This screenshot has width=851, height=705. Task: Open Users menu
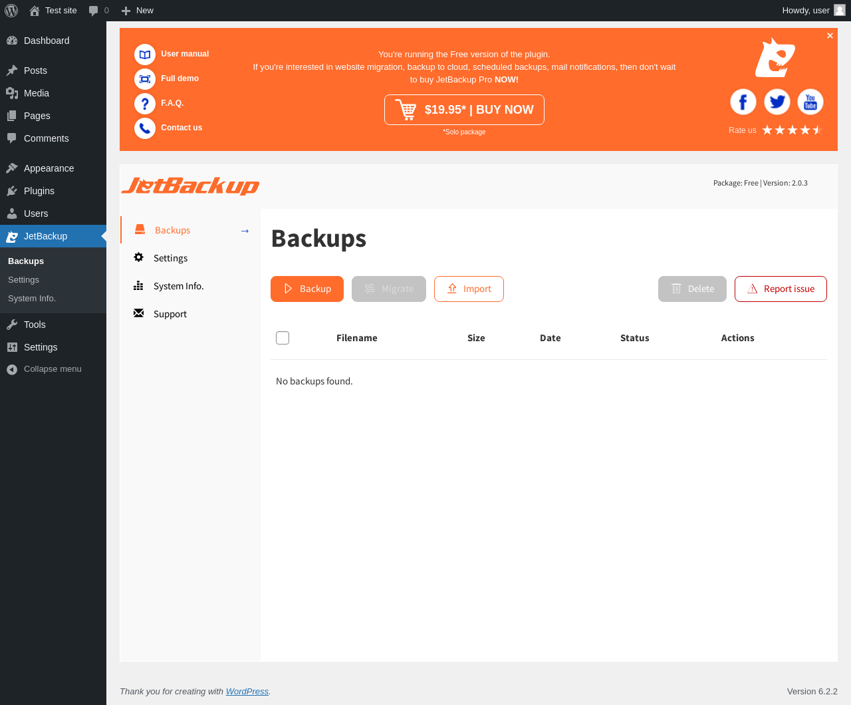pos(53,213)
